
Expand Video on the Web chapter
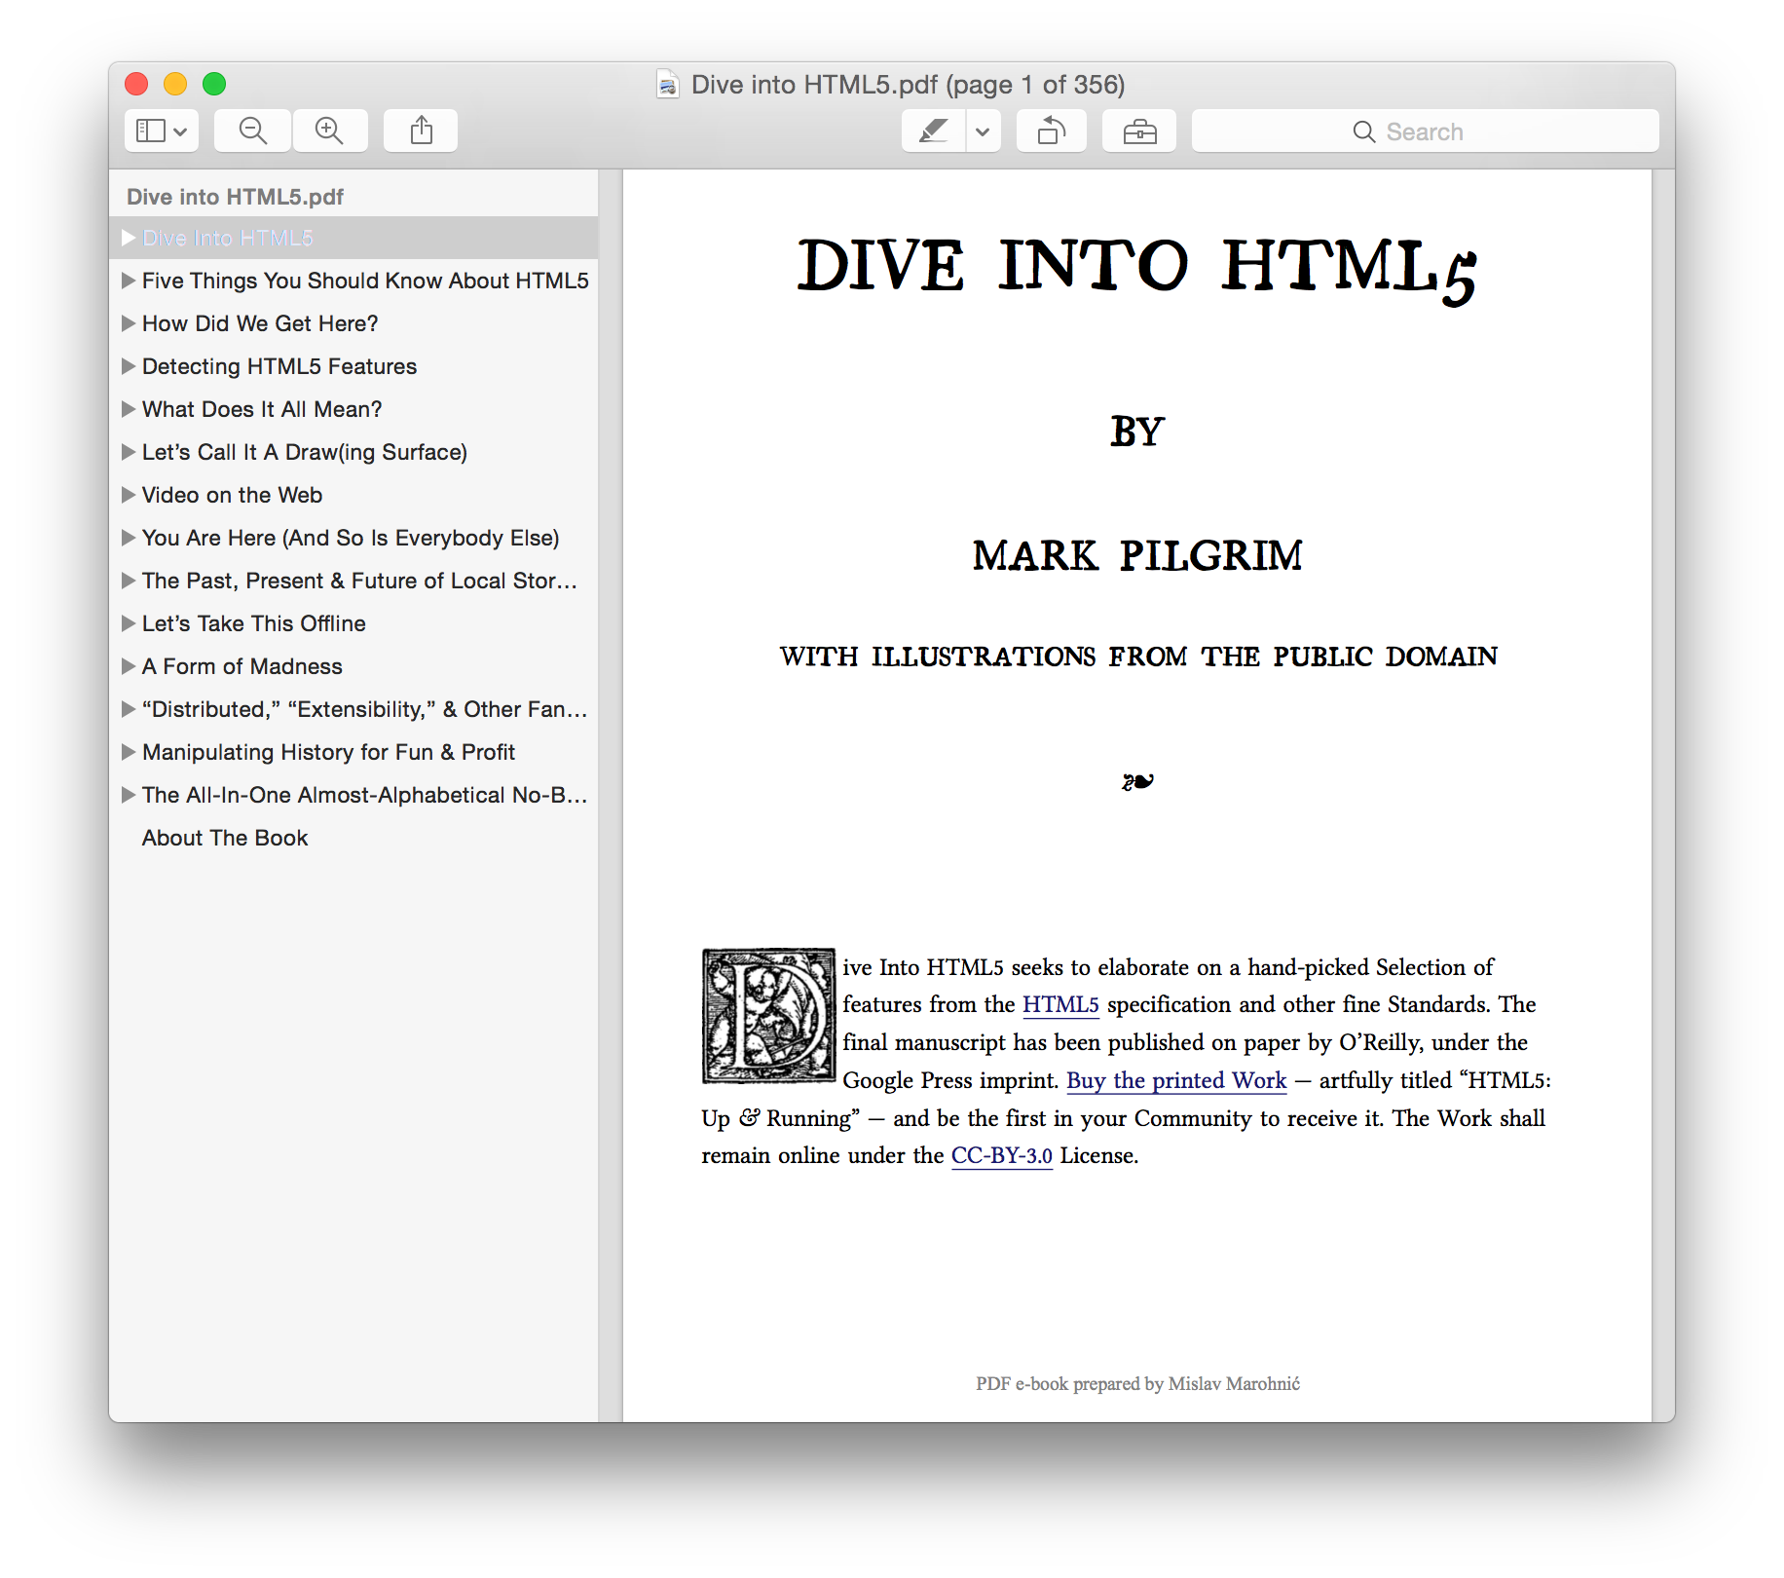pos(128,495)
